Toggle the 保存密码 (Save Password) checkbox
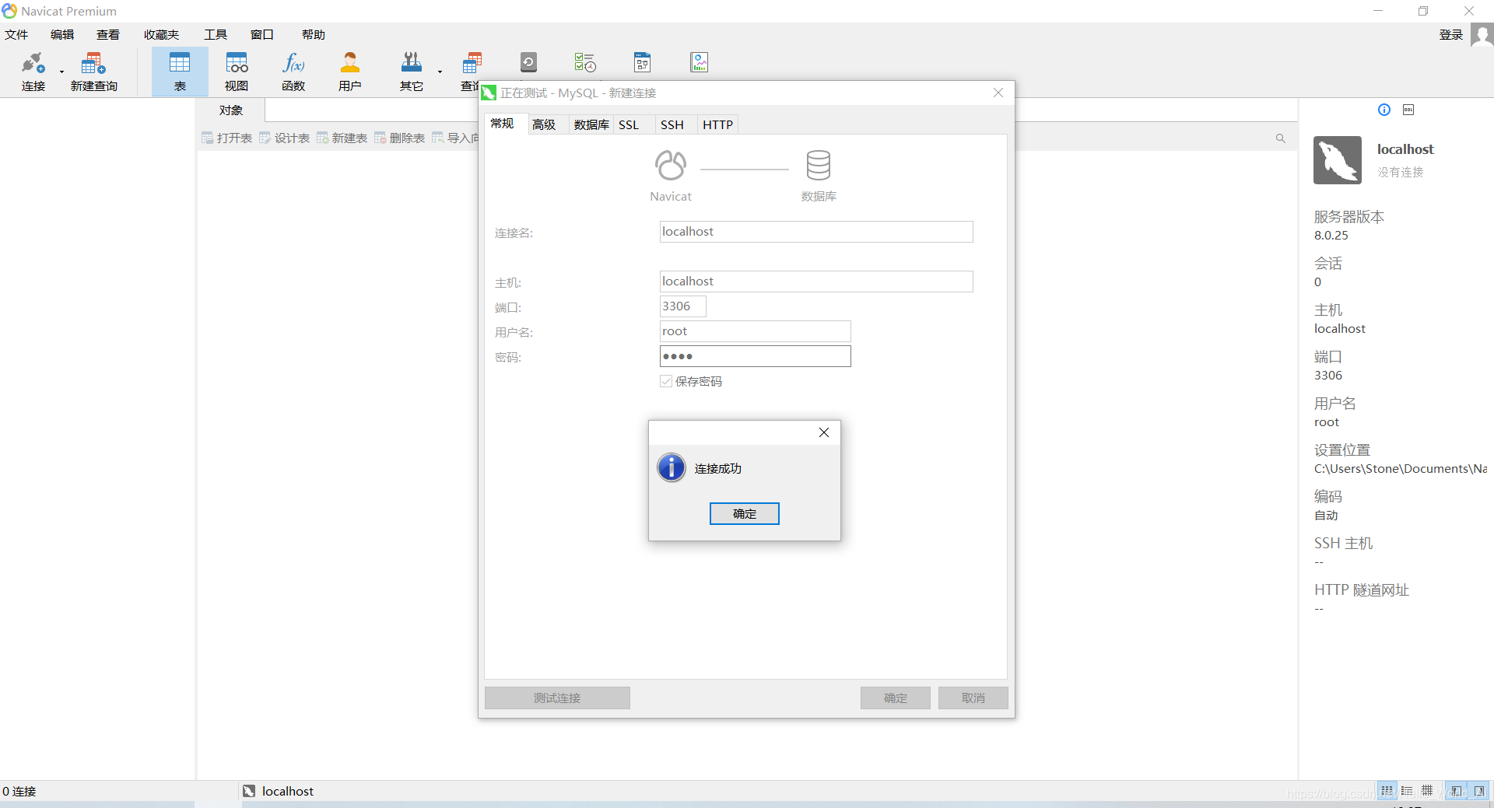Screen dimensions: 1494x808 tap(666, 381)
